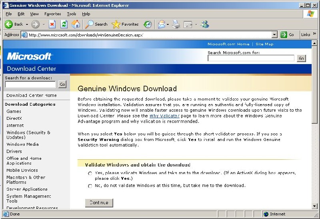Go to Home page icon

pyautogui.click(x=76, y=24)
